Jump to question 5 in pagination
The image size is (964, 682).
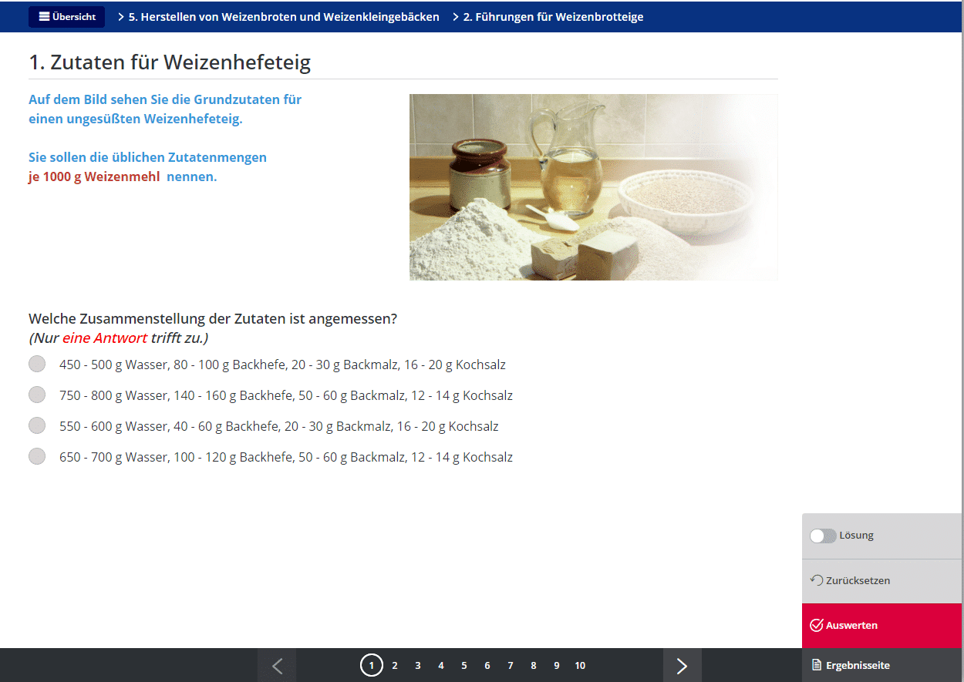464,666
